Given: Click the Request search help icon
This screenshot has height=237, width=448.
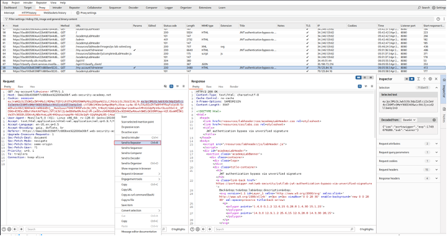Looking at the screenshot, I should 4,229.
